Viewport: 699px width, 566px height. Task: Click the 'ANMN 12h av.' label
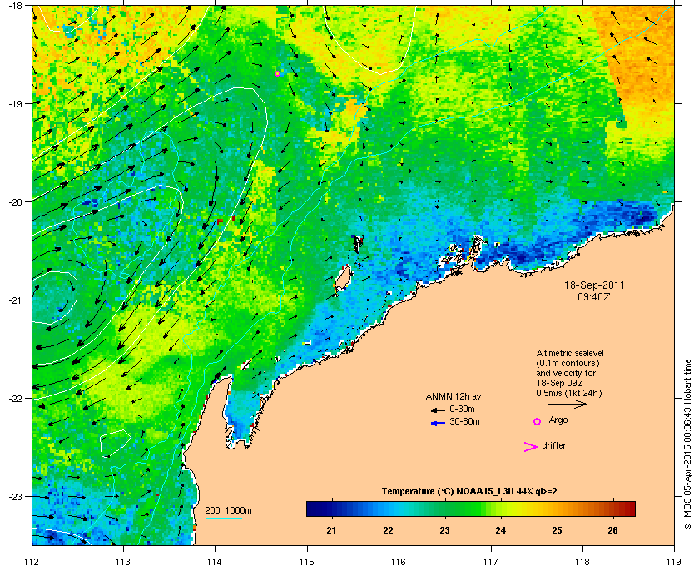[x=454, y=396]
